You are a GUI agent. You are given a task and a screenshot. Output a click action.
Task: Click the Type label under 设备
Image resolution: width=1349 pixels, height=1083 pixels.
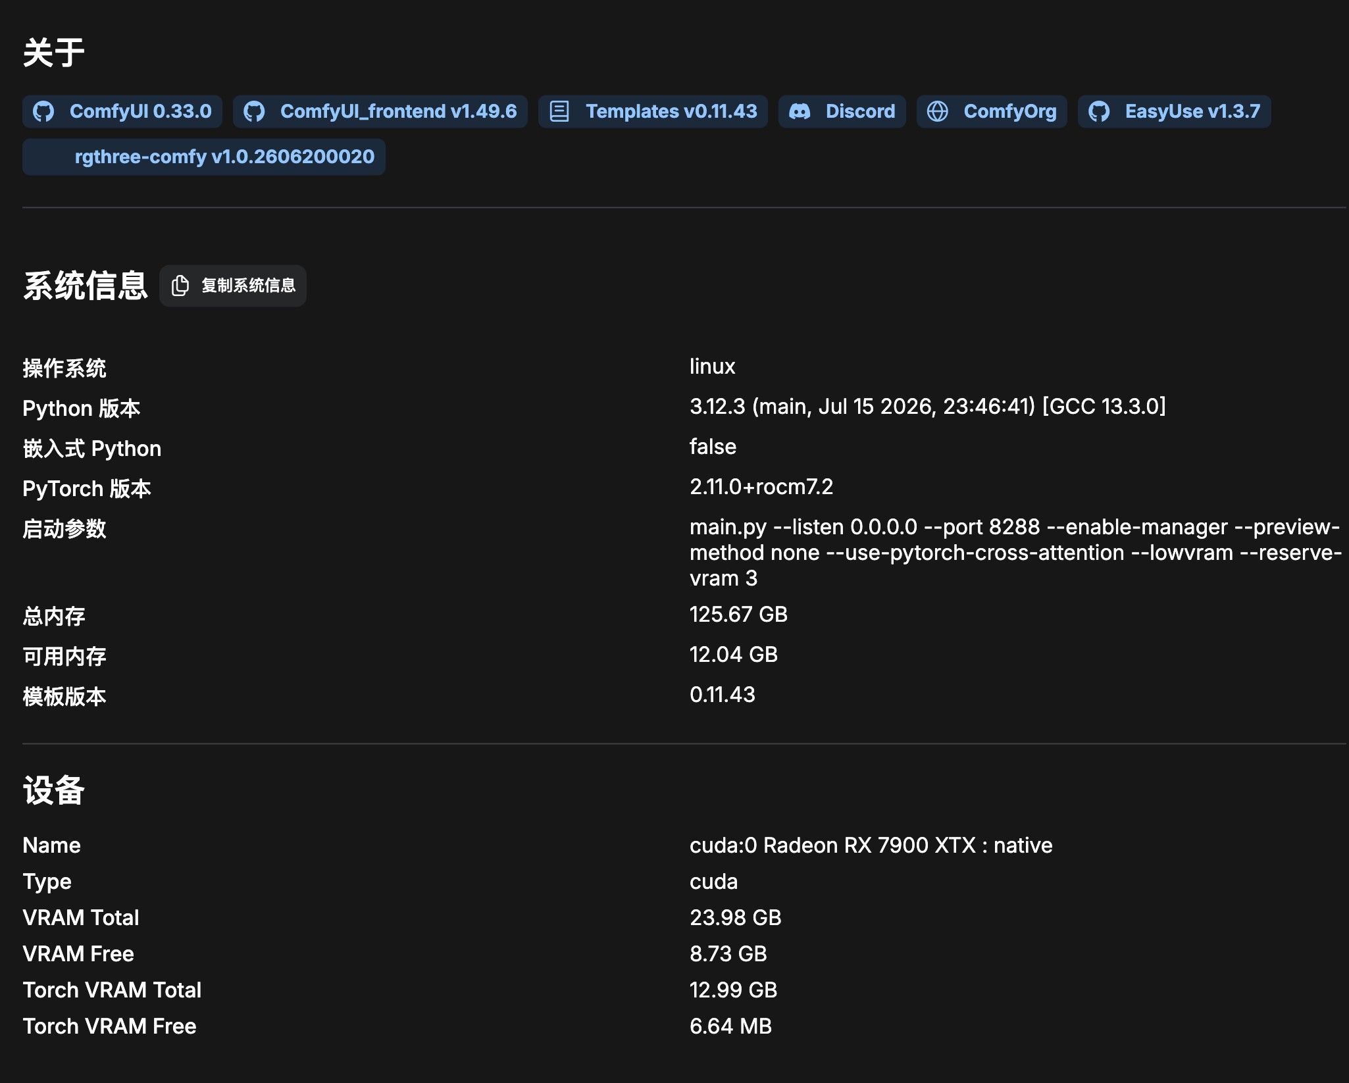(x=47, y=882)
